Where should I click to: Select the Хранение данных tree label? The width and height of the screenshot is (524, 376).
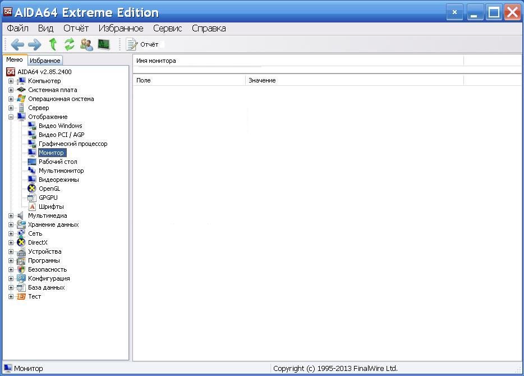tap(53, 224)
